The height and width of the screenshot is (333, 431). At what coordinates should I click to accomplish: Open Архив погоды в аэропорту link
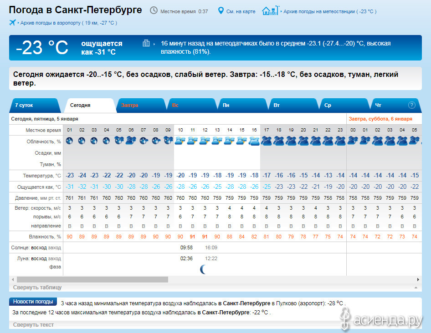click(69, 23)
